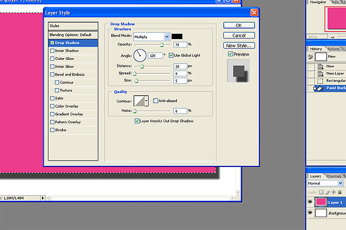Click the Rectangular Marquee history state icon
The height and width of the screenshot is (230, 346).
[x=320, y=81]
